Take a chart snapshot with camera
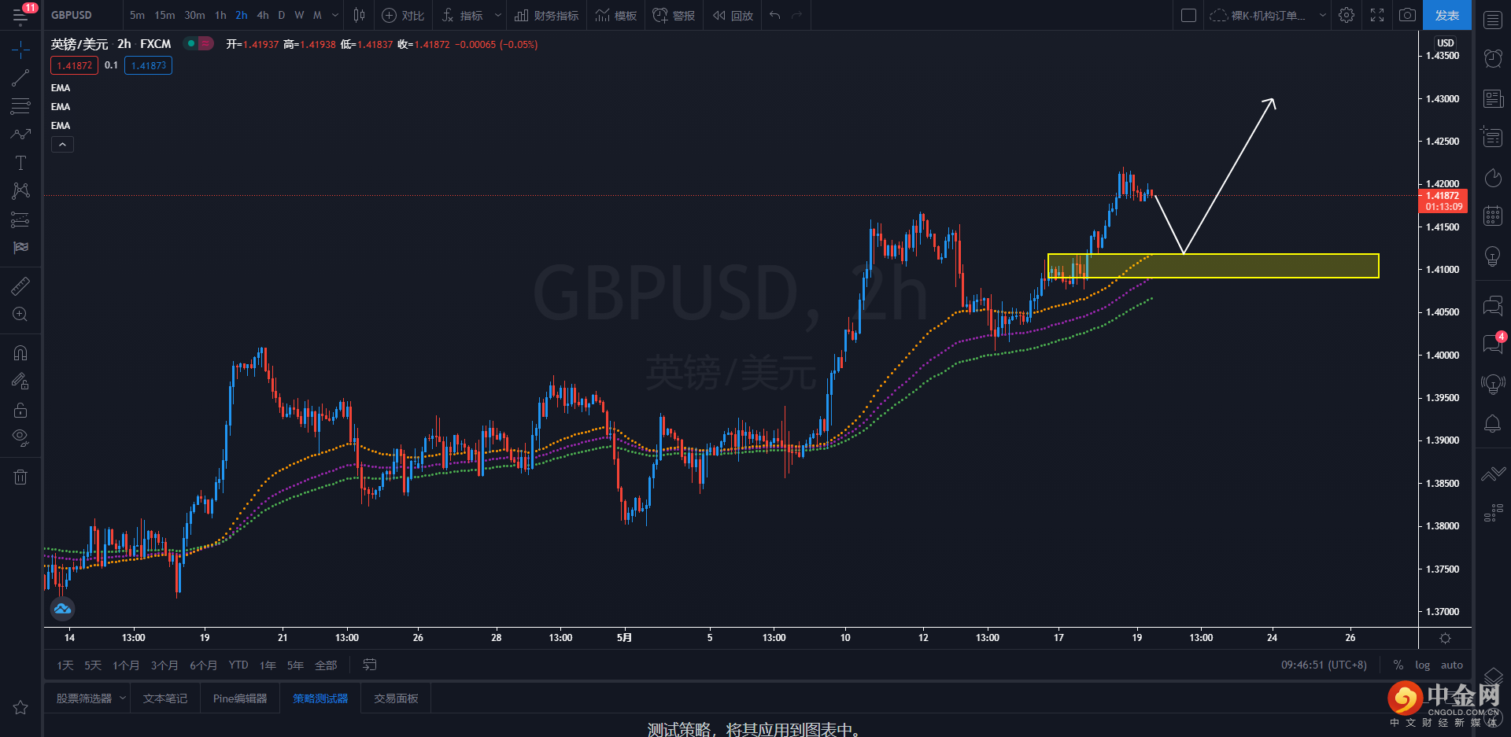 1407,15
